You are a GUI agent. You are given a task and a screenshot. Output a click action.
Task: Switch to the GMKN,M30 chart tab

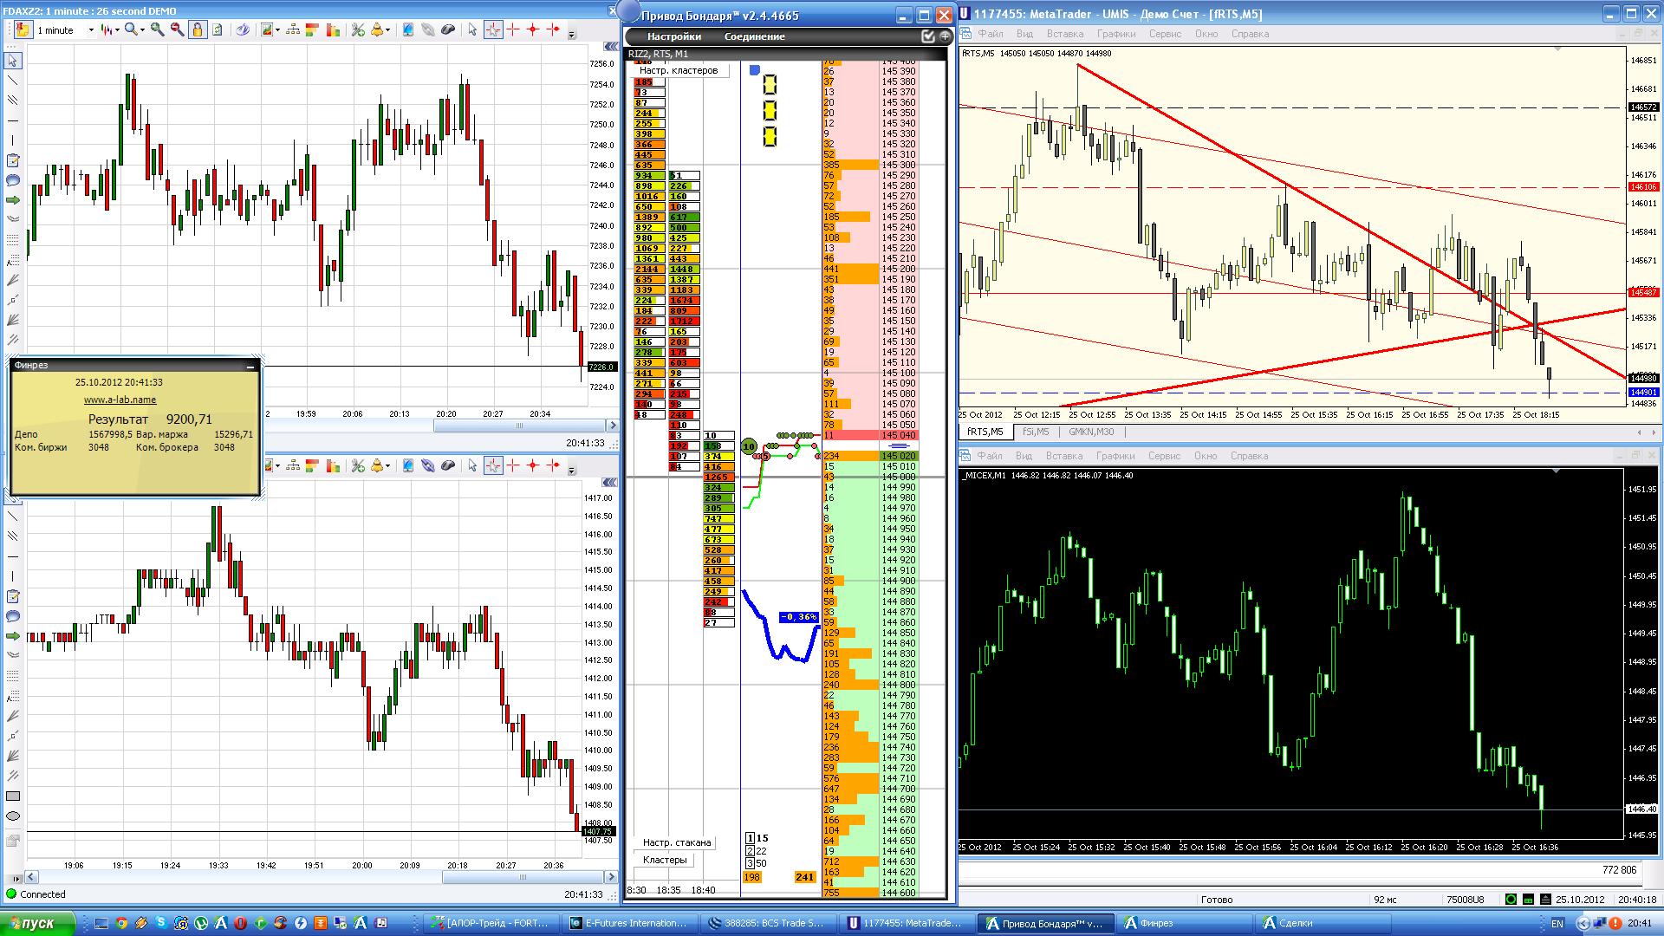coord(1090,432)
